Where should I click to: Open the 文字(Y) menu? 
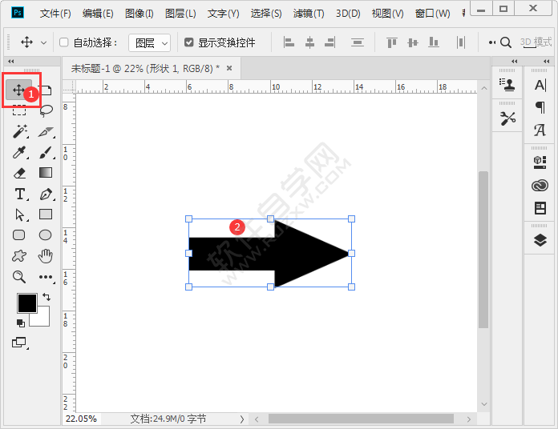(x=223, y=14)
